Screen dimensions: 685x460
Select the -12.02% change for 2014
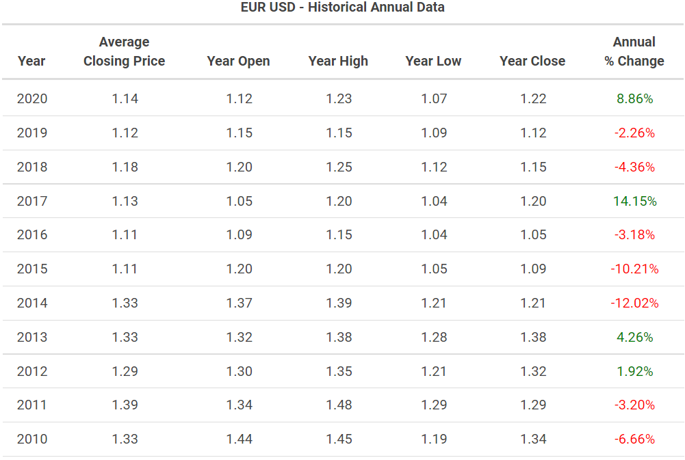634,303
